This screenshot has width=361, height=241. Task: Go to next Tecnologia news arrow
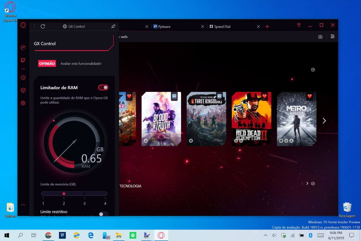coord(307,183)
